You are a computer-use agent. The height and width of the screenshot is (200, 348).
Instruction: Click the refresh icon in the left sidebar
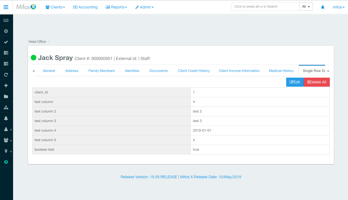tap(6, 74)
